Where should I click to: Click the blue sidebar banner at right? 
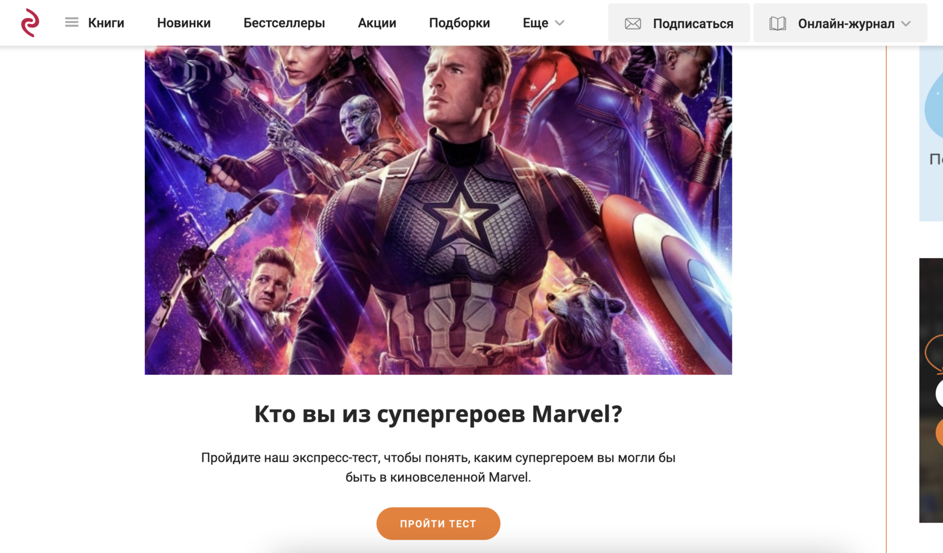(x=931, y=134)
